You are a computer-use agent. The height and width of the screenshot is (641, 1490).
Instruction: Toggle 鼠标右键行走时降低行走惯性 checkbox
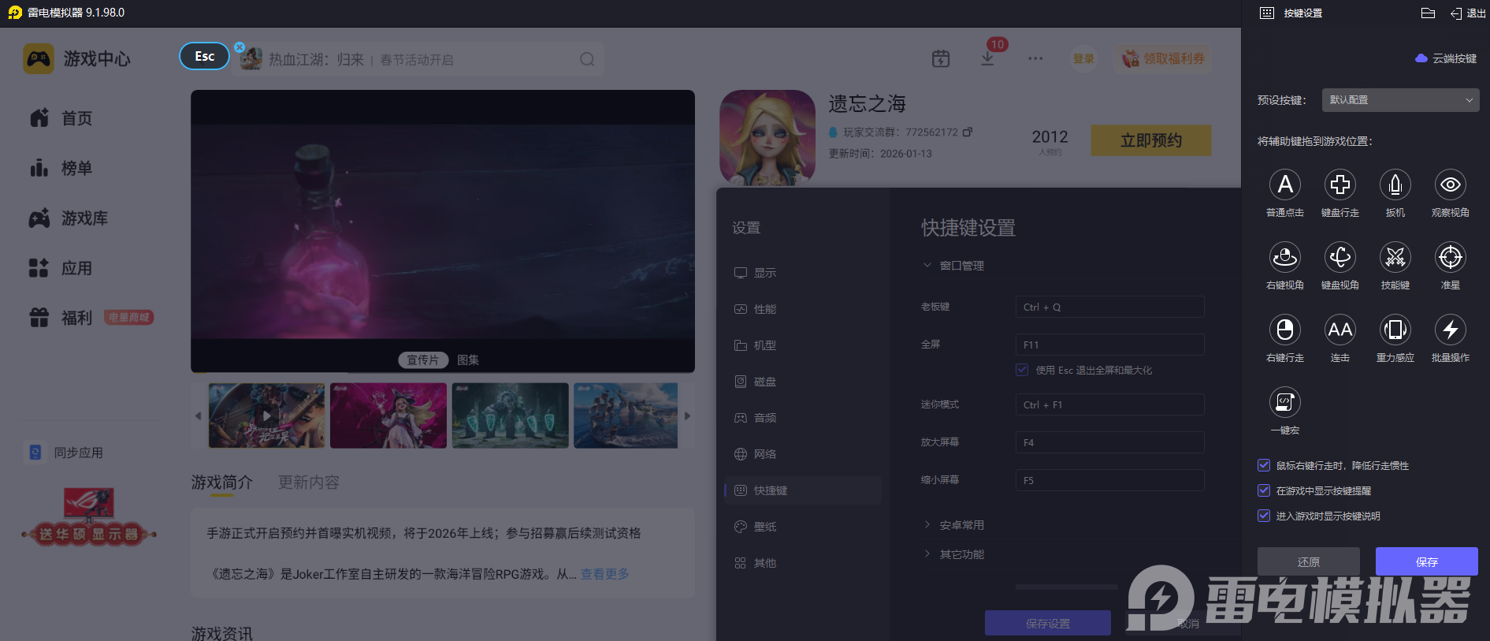tap(1264, 465)
